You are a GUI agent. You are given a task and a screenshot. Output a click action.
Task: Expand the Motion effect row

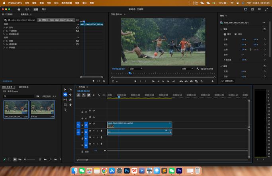pos(4,27)
